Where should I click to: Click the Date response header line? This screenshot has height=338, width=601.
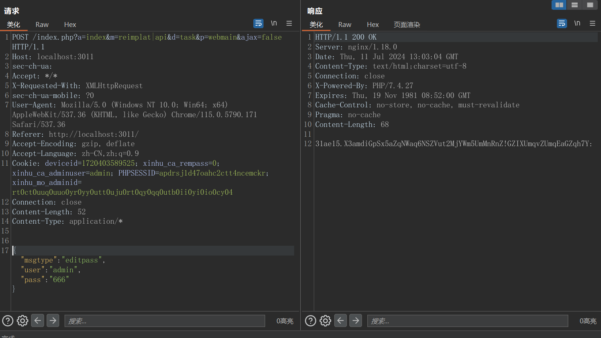click(x=387, y=57)
